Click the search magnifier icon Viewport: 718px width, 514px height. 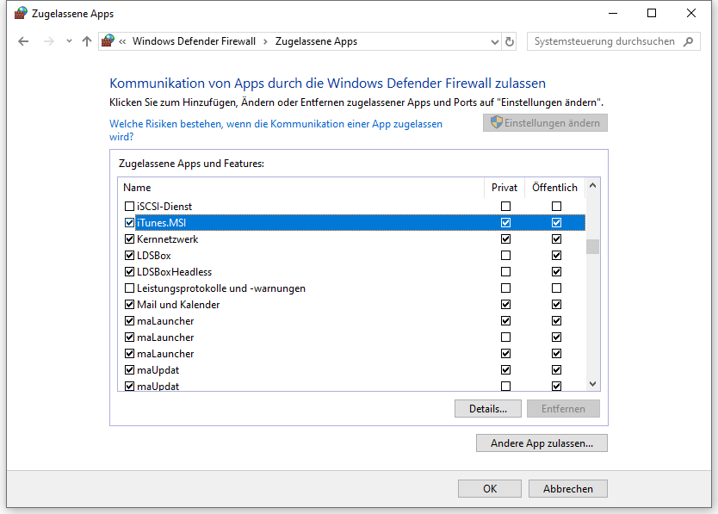[x=688, y=41]
